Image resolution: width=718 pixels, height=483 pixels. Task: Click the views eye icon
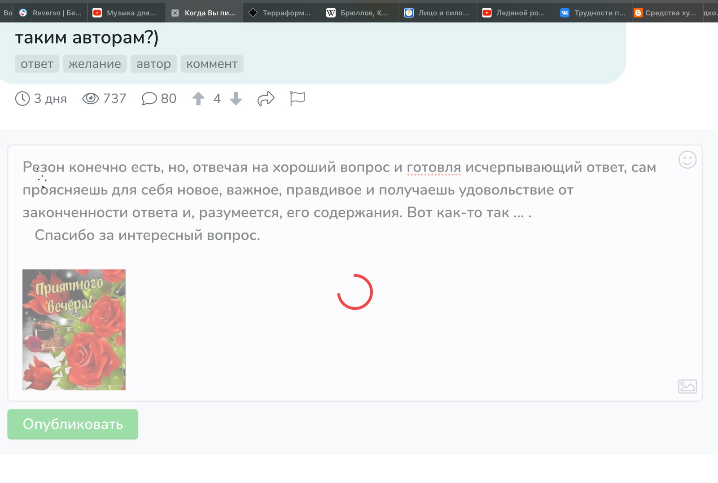tap(91, 98)
